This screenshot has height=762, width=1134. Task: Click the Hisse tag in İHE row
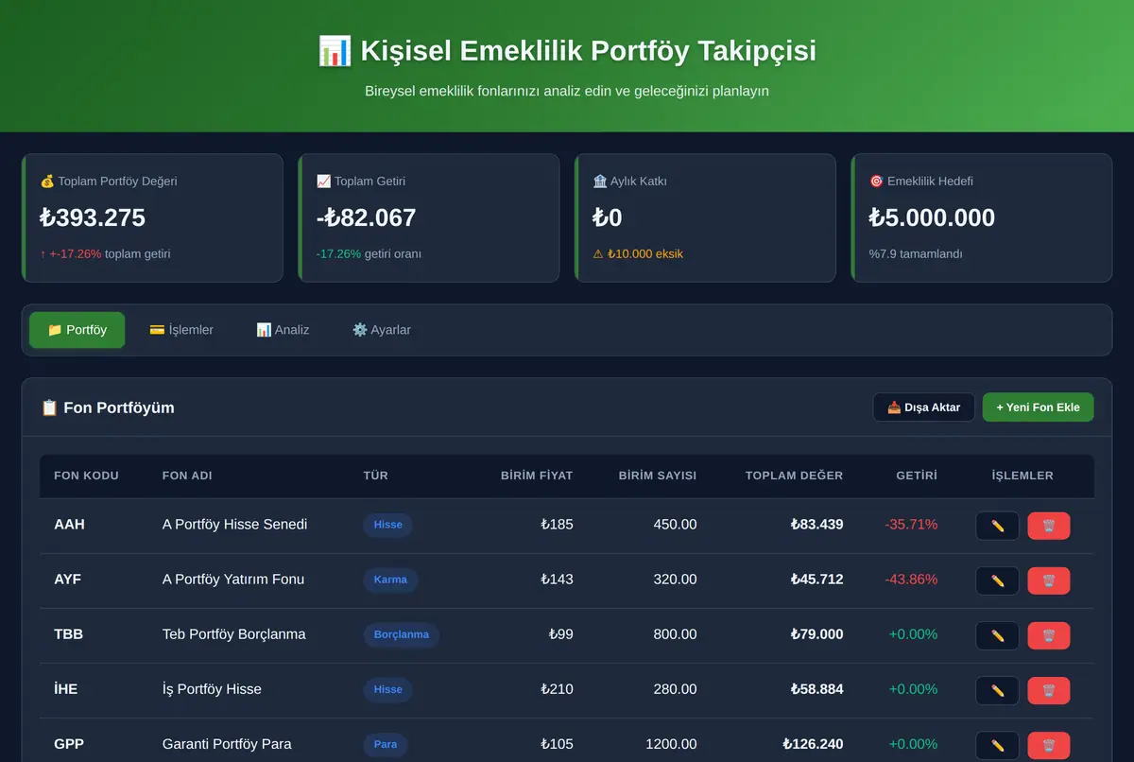pyautogui.click(x=387, y=689)
